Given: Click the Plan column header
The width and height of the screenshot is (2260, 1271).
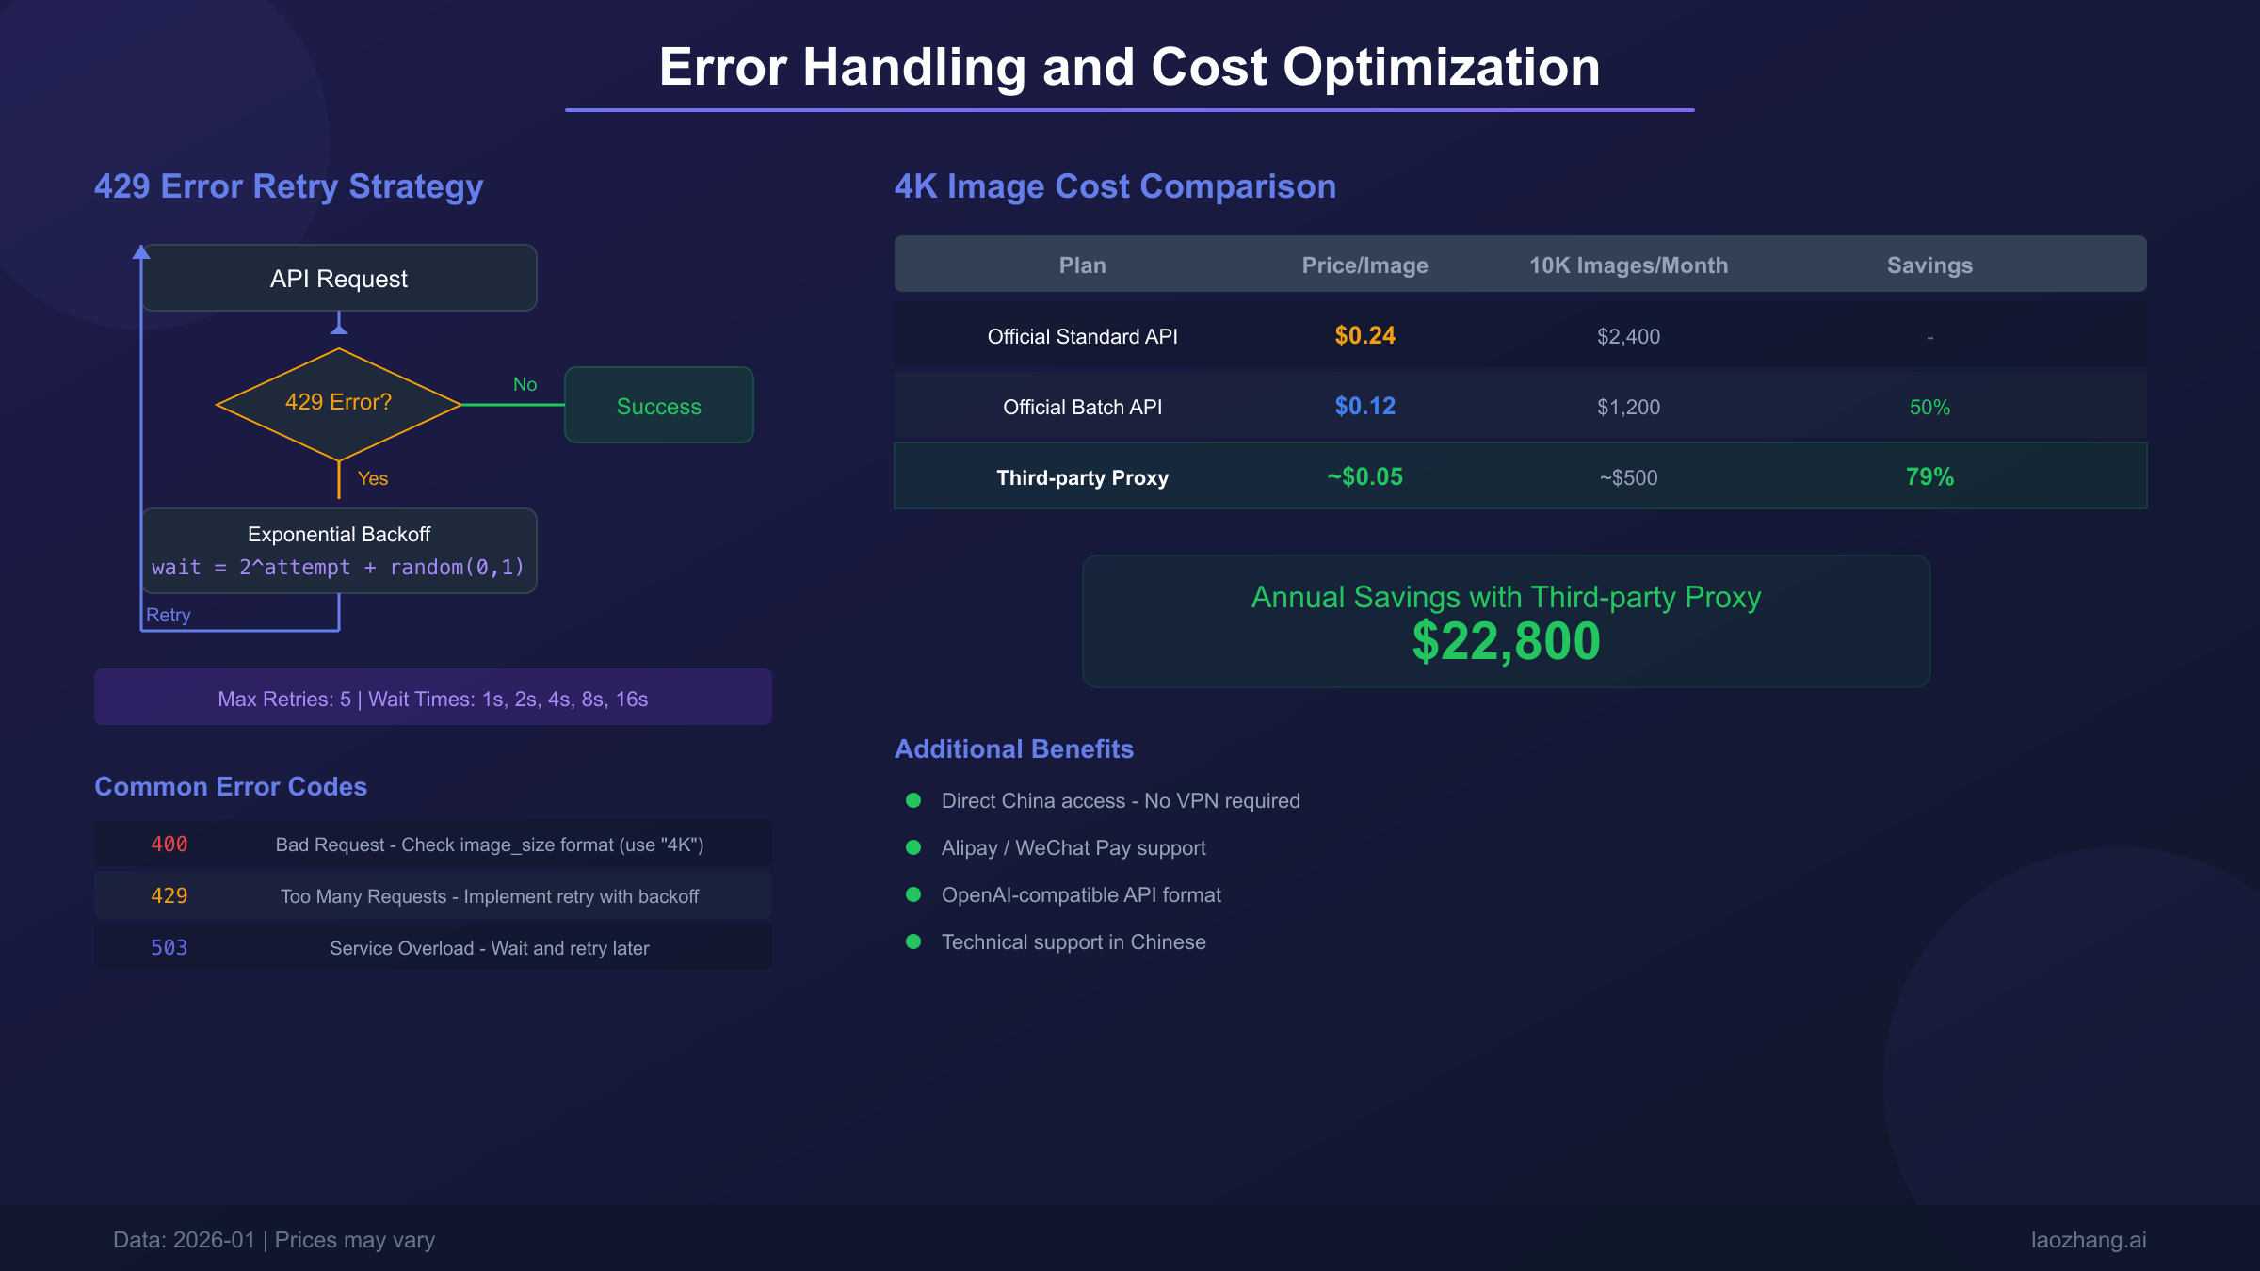Looking at the screenshot, I should (1082, 265).
